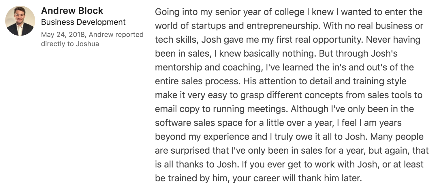Open the Andrew Block name link

[x=72, y=11]
